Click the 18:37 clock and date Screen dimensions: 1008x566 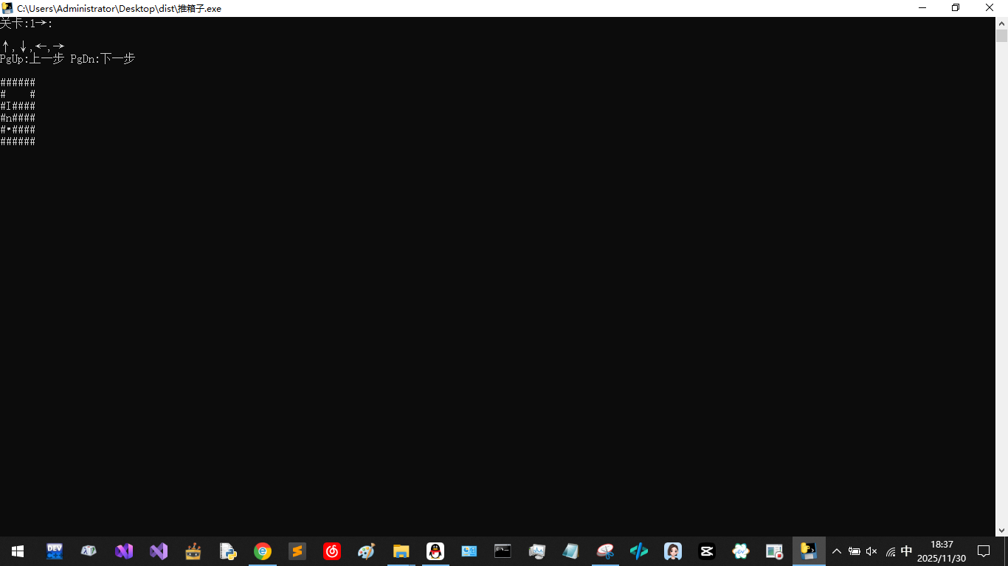942,551
